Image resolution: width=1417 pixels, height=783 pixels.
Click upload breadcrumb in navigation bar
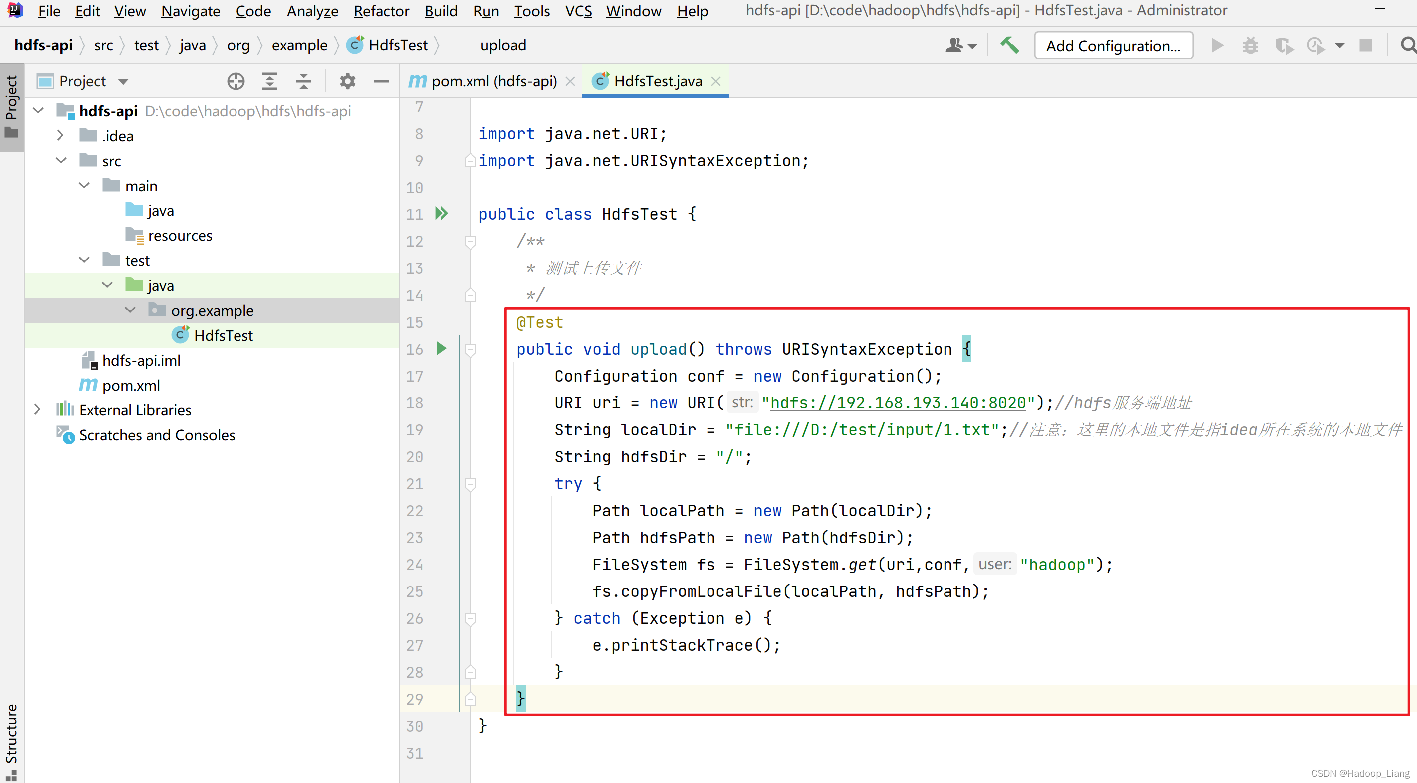click(x=503, y=45)
